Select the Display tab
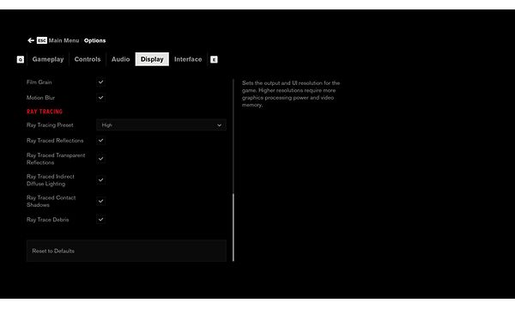 tap(152, 59)
